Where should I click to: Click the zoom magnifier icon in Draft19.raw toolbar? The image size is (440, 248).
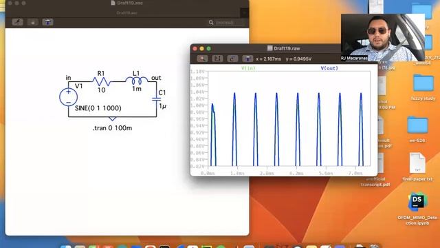tap(202, 59)
